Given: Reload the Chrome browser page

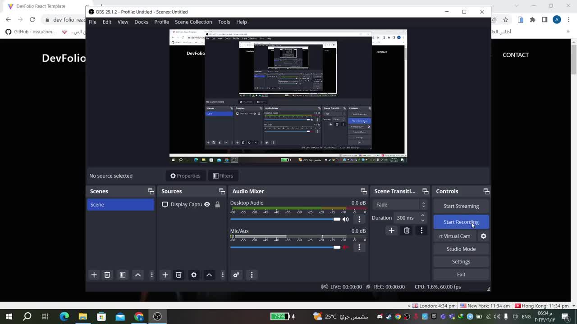Looking at the screenshot, I should click(x=32, y=19).
